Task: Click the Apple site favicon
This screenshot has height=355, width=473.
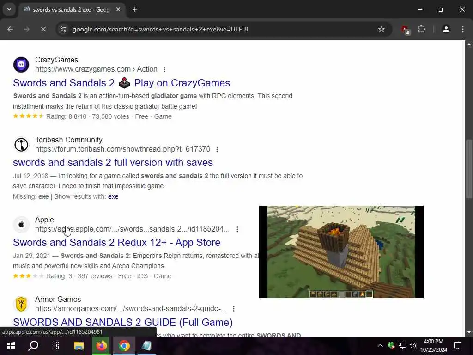Action: pos(21,224)
